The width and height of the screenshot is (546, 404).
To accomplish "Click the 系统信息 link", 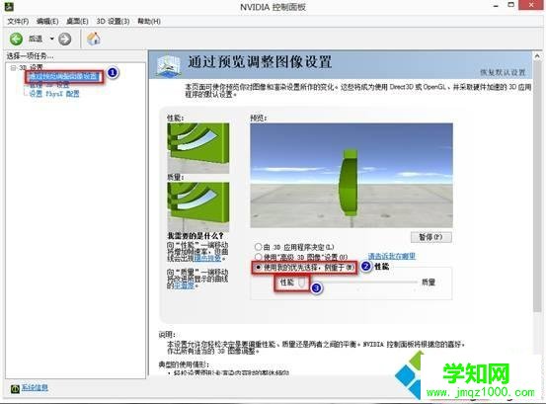I will coord(35,387).
